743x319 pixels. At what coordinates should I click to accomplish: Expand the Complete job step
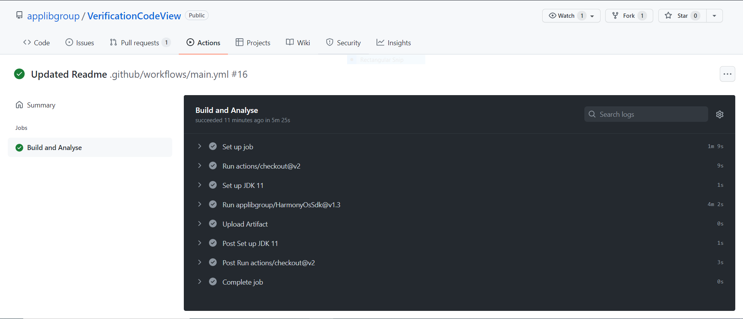point(200,281)
